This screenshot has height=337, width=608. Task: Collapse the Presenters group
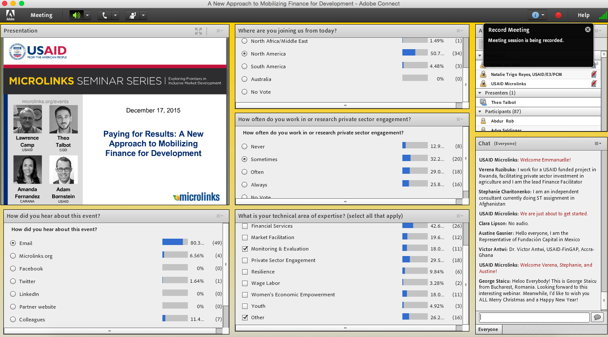pos(480,93)
